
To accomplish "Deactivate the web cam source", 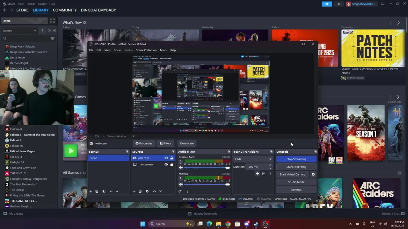I will [x=187, y=143].
